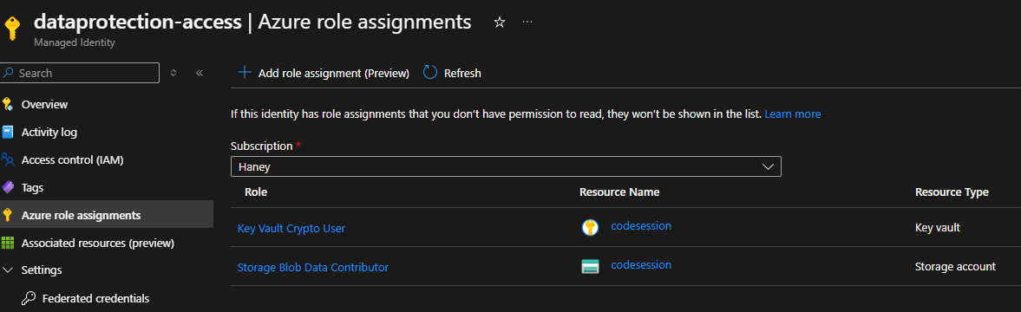Click the Federated credentials key icon
Viewport: 1021px width, 312px height.
(29, 298)
